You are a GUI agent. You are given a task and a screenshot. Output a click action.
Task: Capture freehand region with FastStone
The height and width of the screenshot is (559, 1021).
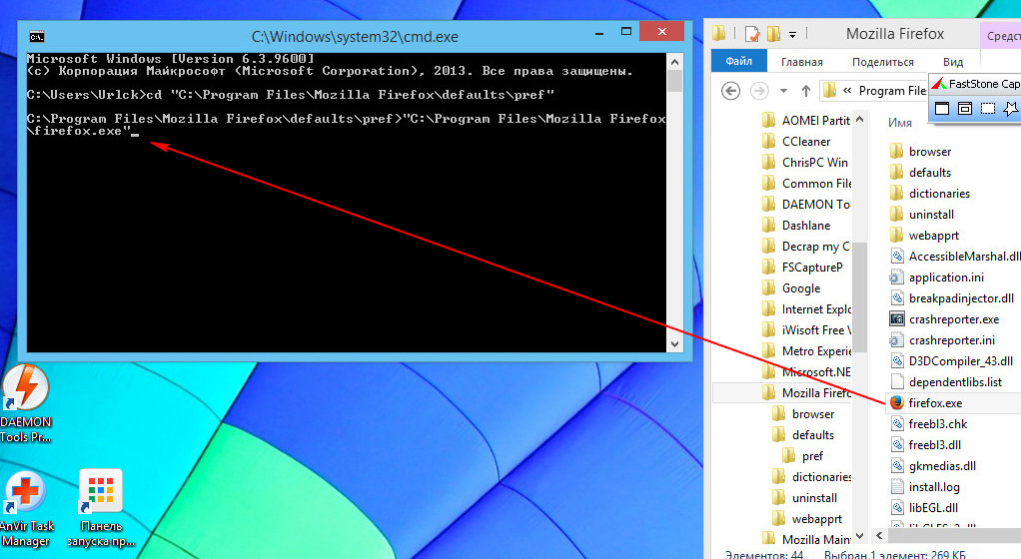click(1011, 108)
